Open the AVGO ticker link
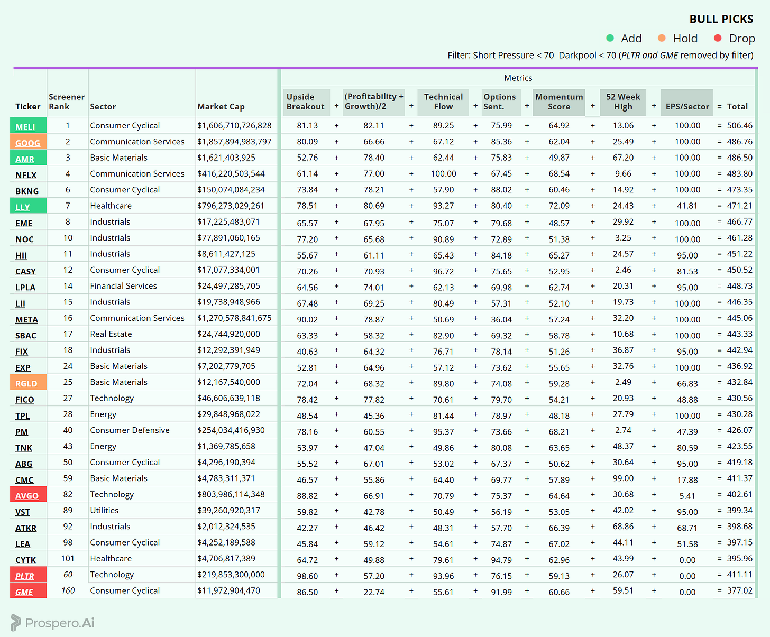This screenshot has width=770, height=637. coord(27,496)
